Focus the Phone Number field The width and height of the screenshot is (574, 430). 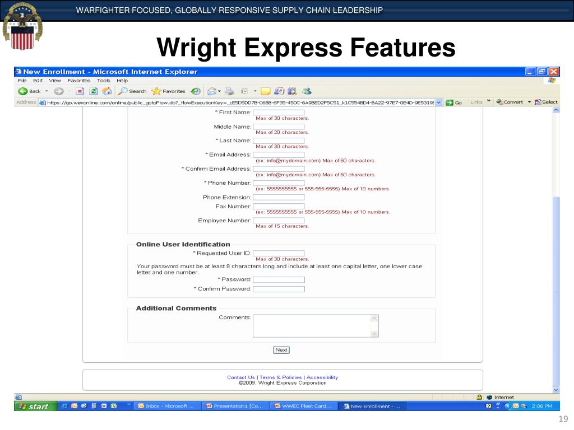pos(279,183)
